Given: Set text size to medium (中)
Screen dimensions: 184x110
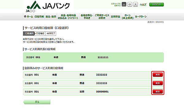Looking at the screenshot, I should (x=130, y=5).
